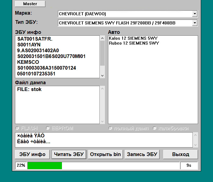Click the Читать ЭБУ button

(x=69, y=155)
